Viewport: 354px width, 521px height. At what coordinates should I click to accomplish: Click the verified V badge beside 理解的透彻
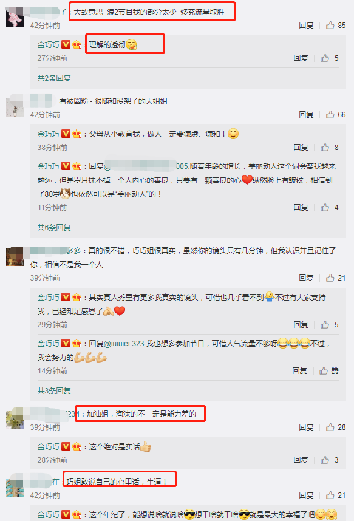66,44
